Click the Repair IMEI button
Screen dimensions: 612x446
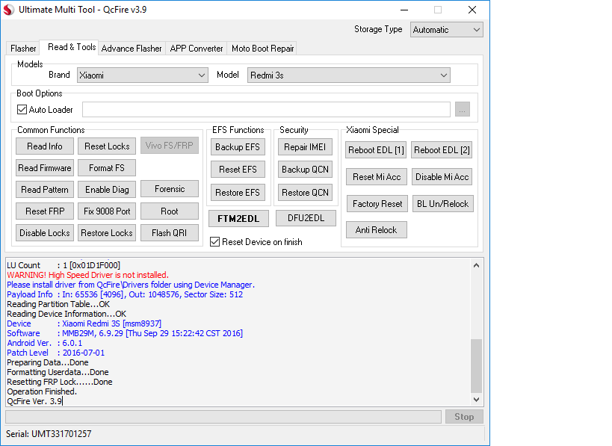305,147
